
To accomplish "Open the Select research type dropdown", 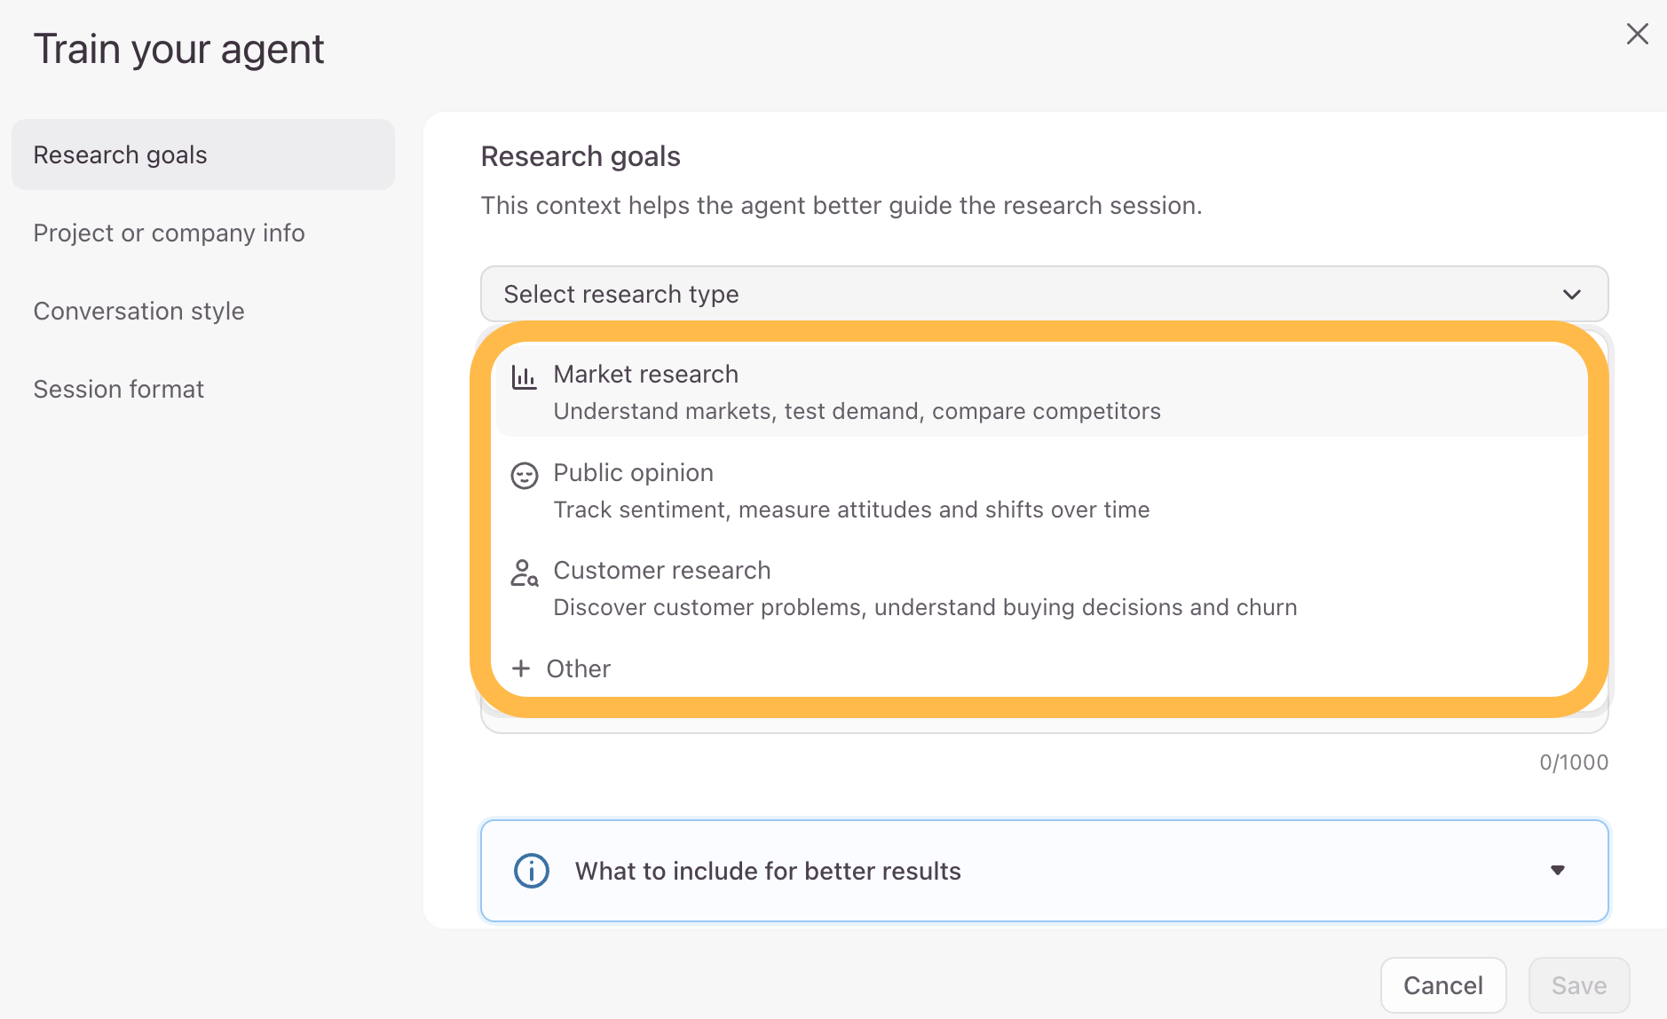I will click(1044, 294).
